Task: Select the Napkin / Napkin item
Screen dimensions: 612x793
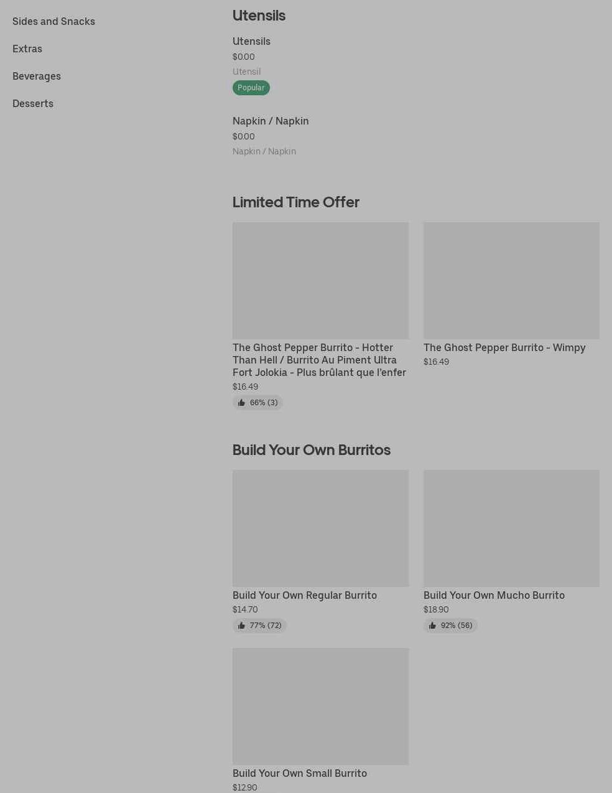Action: tap(271, 121)
